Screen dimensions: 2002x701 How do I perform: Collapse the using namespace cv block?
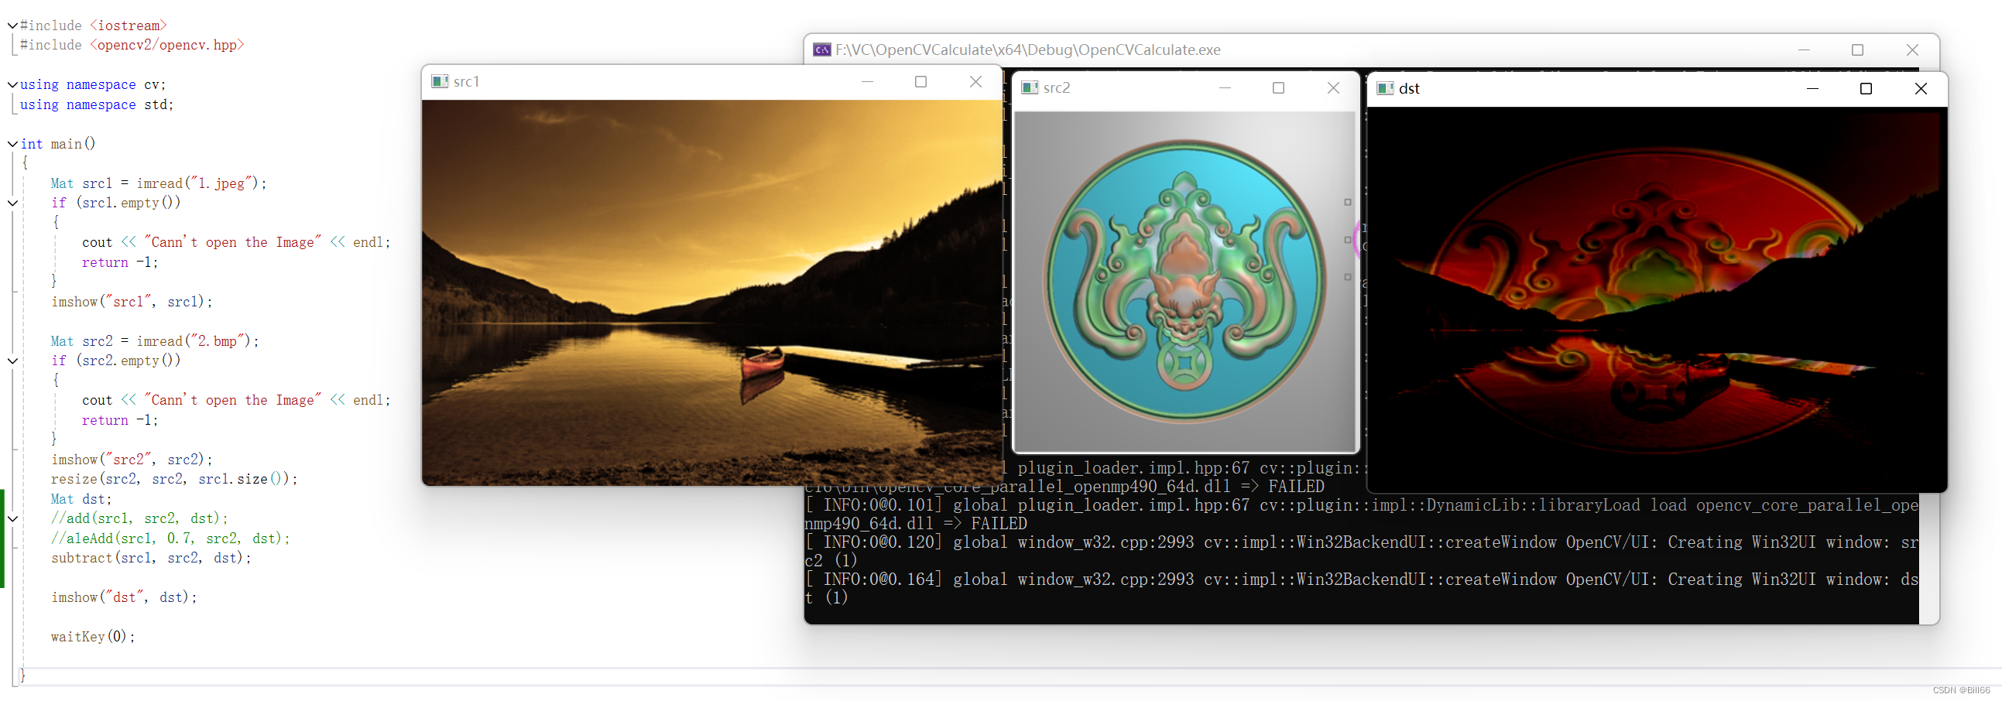point(12,84)
